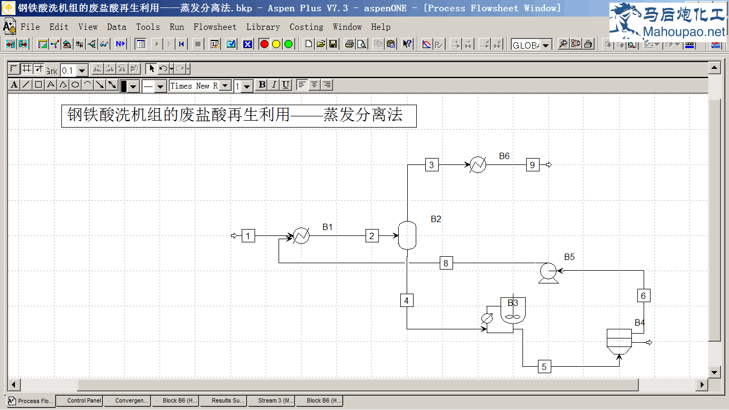This screenshot has width=729, height=410.
Task: Open the Tools menu
Action: tap(148, 27)
